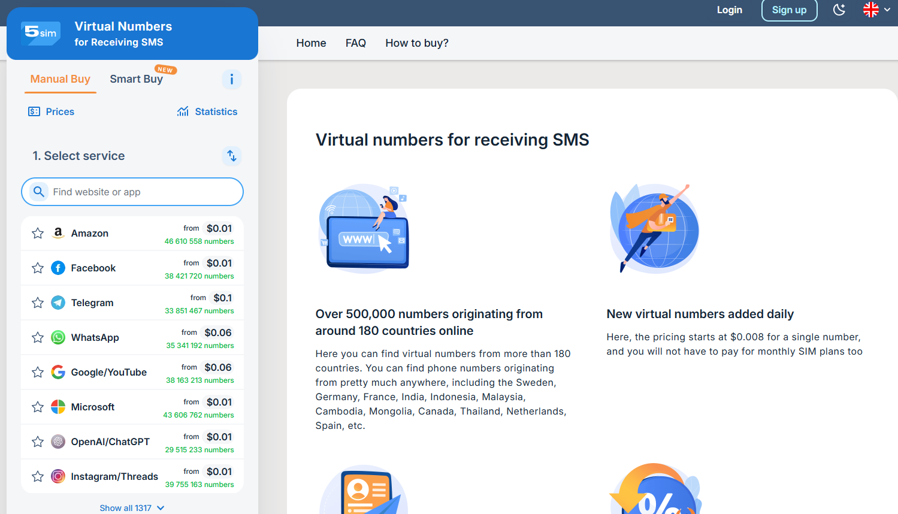Viewport: 898px width, 514px height.
Task: Favorite Telegram with the star
Action: click(38, 303)
